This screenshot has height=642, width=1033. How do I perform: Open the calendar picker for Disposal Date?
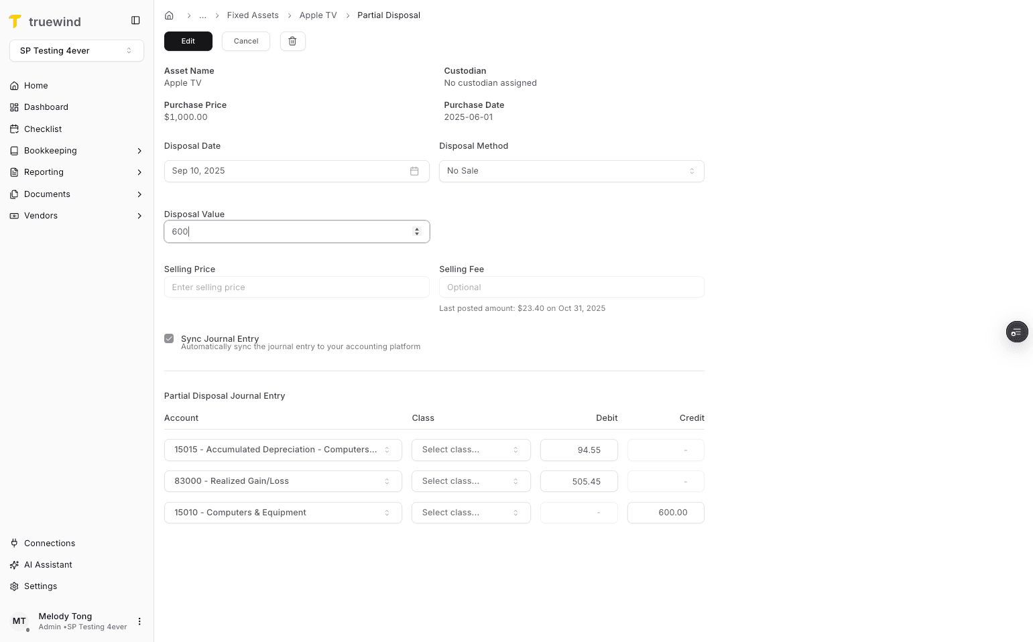click(x=414, y=171)
